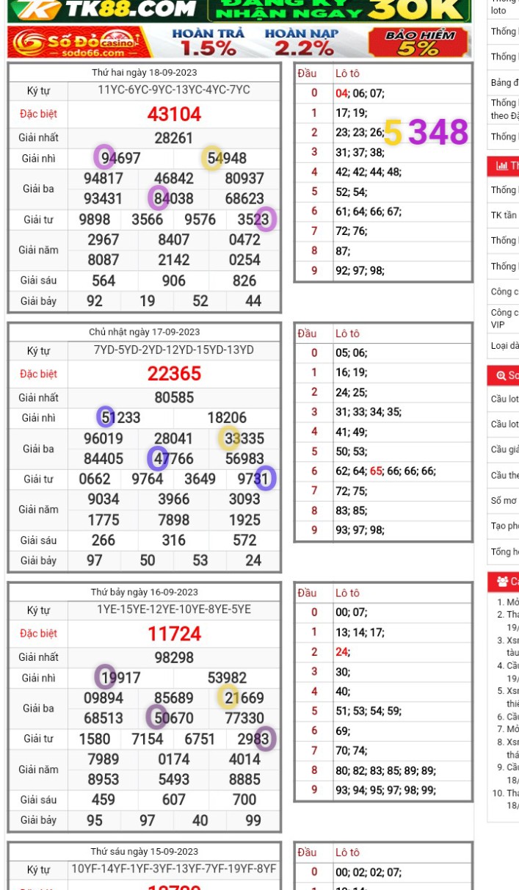Click the Số Đỏ casino logo

[x=79, y=43]
